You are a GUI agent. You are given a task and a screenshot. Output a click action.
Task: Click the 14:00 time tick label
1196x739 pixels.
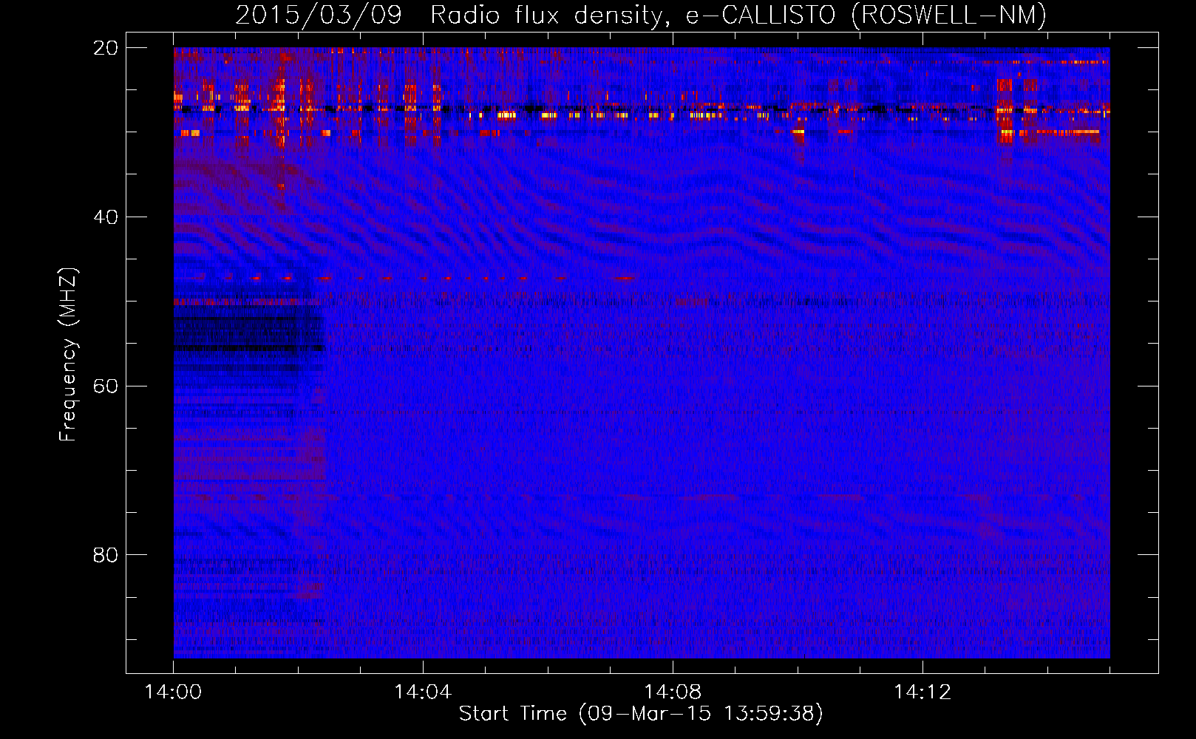click(174, 692)
